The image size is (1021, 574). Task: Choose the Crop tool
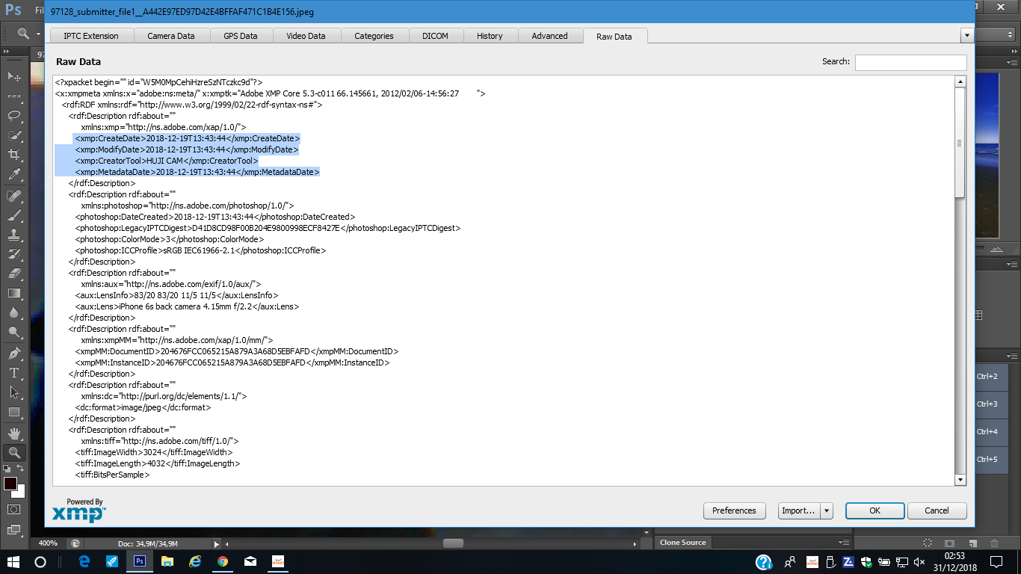point(14,155)
